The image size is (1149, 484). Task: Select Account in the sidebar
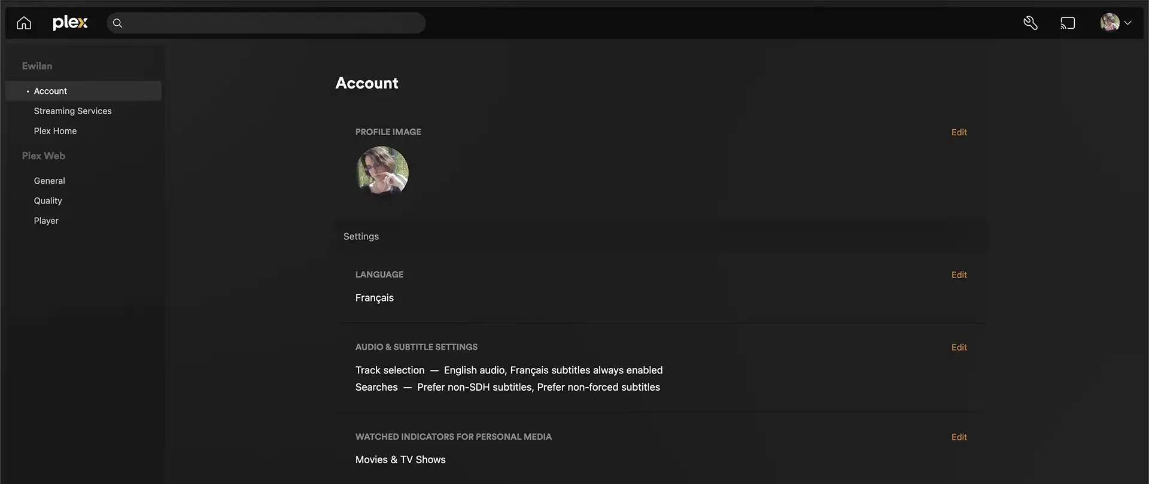point(50,90)
